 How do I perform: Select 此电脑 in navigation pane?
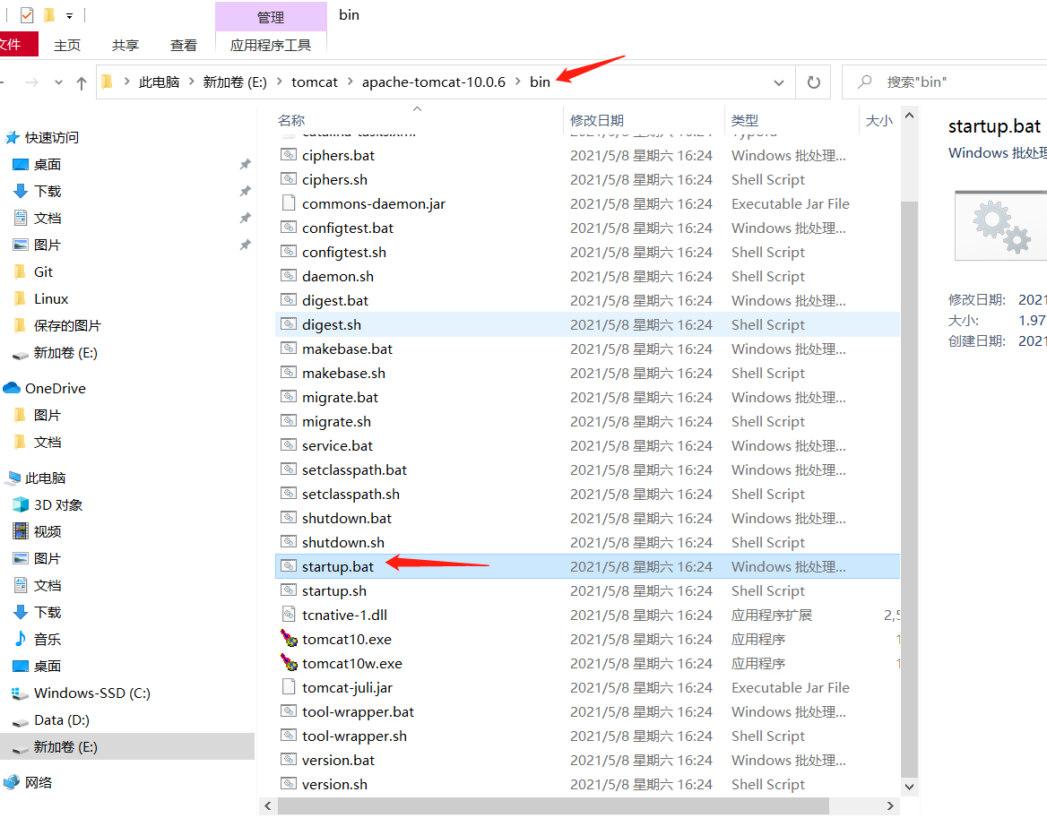[x=46, y=478]
